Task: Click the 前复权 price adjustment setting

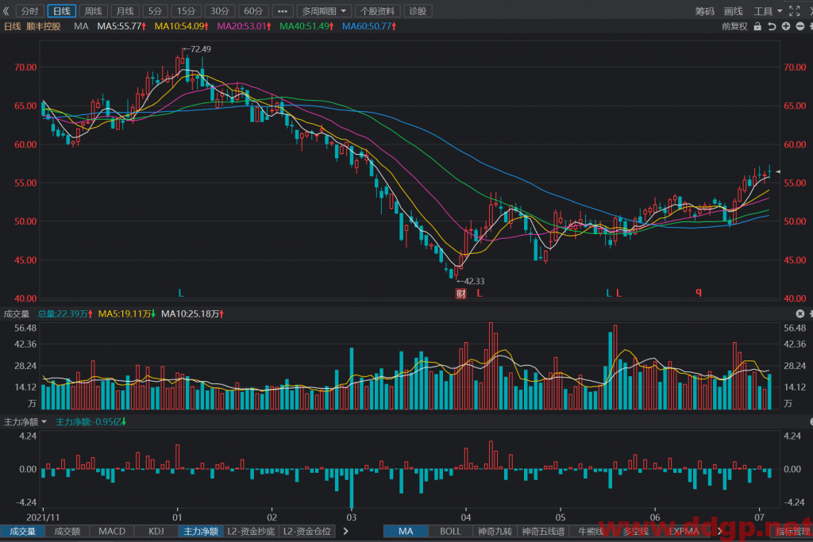Action: (x=734, y=26)
